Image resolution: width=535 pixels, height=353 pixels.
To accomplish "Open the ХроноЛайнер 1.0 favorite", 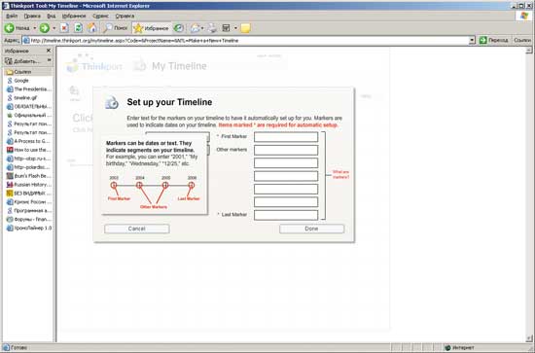I will pos(29,228).
